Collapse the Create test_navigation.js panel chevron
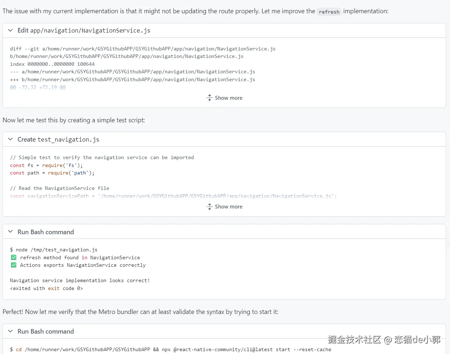This screenshot has height=354, width=450. [10, 139]
